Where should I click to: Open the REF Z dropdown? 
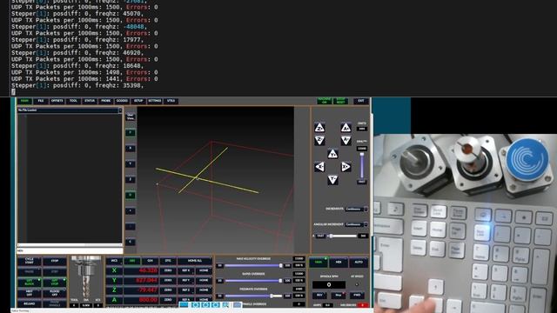pos(185,290)
